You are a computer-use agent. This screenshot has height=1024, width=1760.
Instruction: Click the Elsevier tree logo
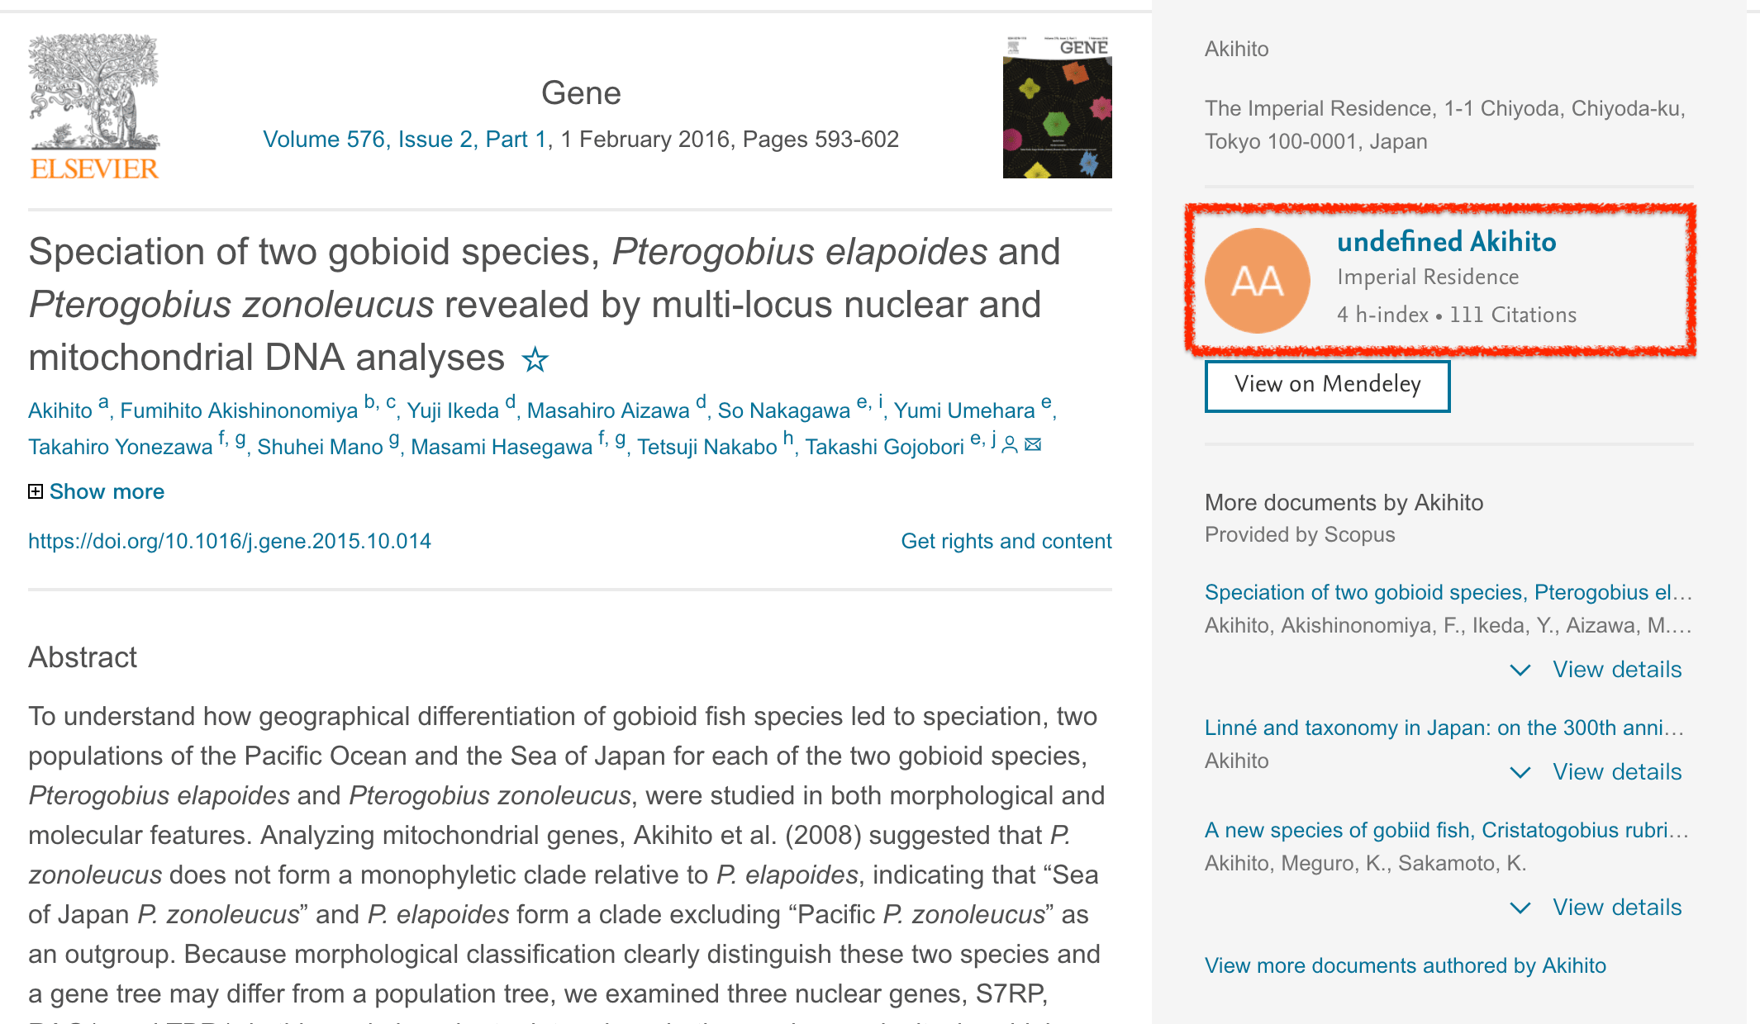click(94, 106)
